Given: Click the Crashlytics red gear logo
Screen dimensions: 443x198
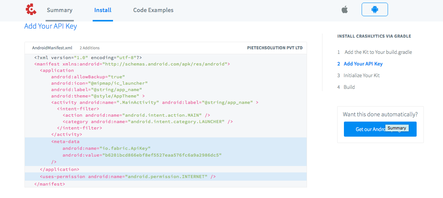Looking at the screenshot, I should click(31, 9).
